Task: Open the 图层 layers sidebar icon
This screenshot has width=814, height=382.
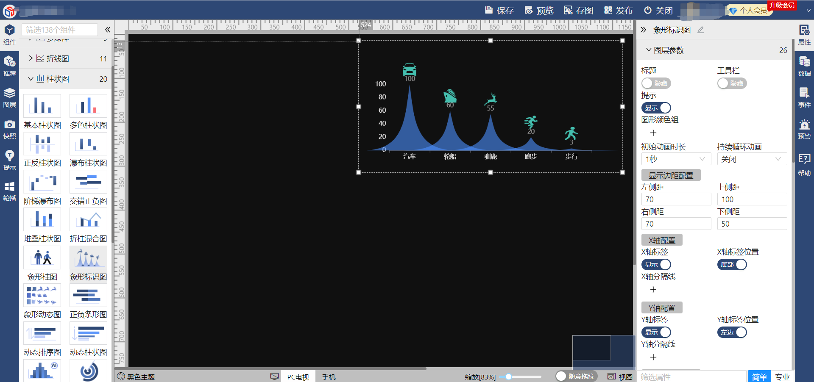Action: tap(9, 98)
